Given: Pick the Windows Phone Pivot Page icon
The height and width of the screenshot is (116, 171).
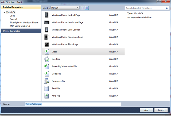Looking at the screenshot, I should click(x=47, y=44).
